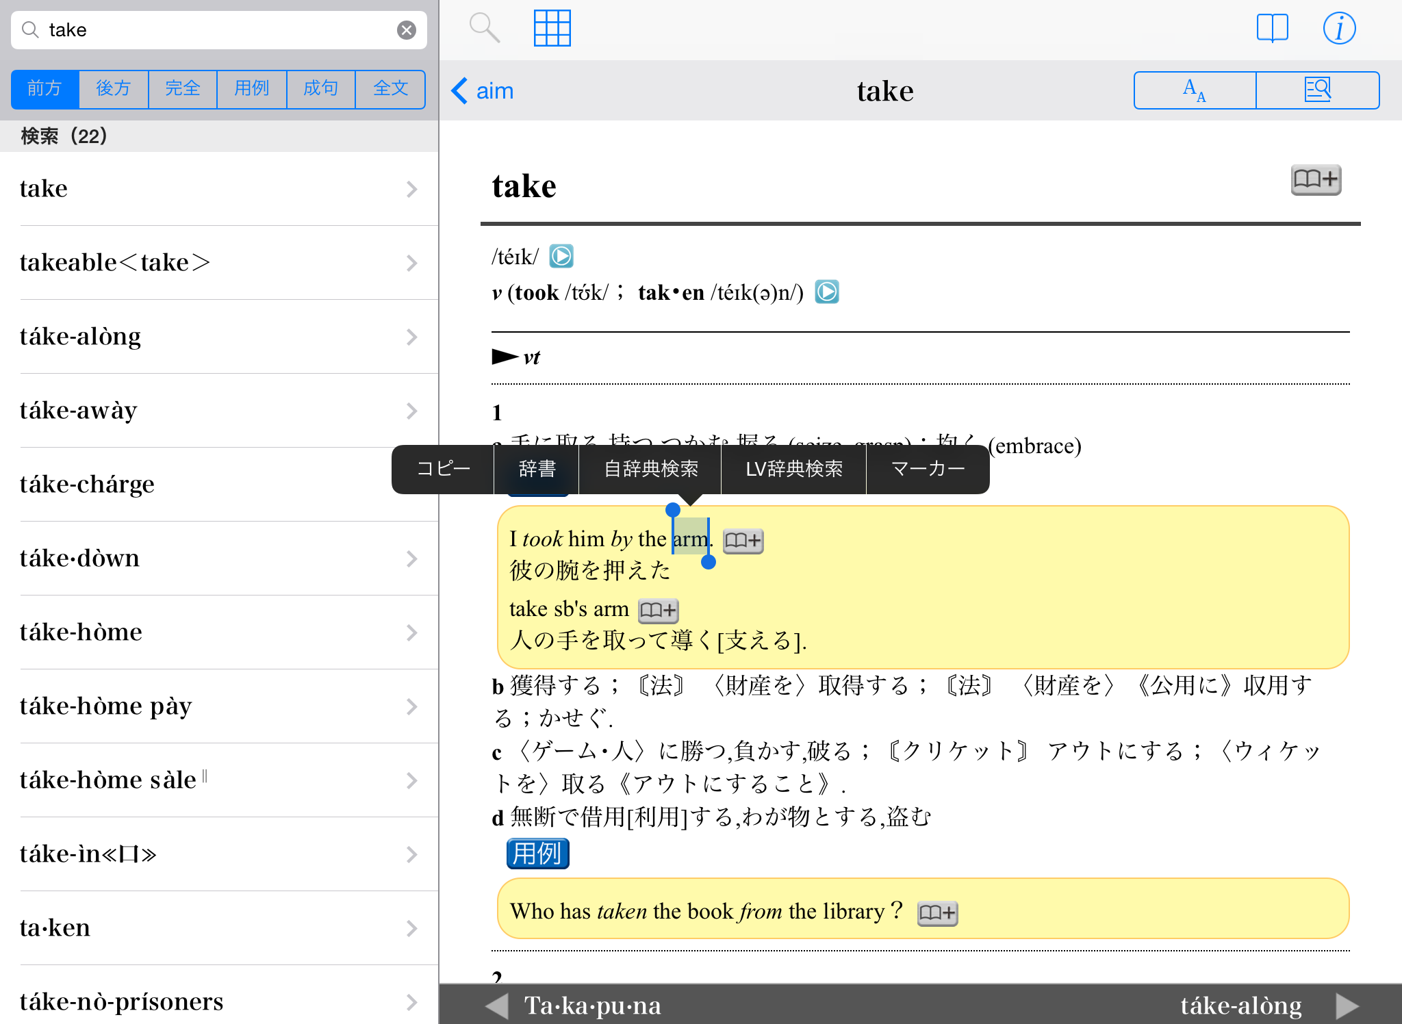Open takeable<take> result chevron
The width and height of the screenshot is (1402, 1024).
click(x=411, y=263)
